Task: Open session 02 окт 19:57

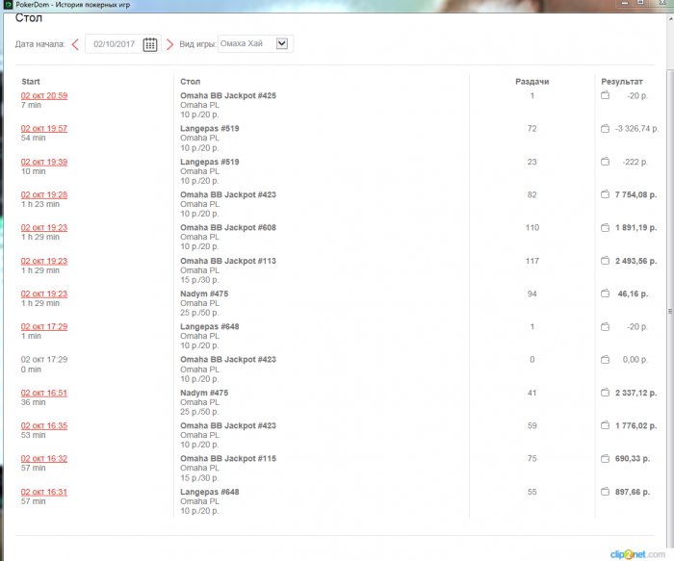Action: (44, 128)
